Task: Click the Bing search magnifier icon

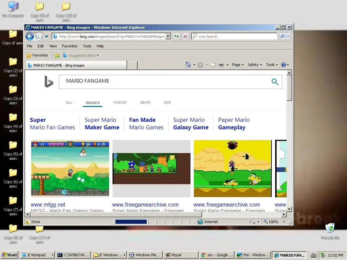Action: coord(275,82)
